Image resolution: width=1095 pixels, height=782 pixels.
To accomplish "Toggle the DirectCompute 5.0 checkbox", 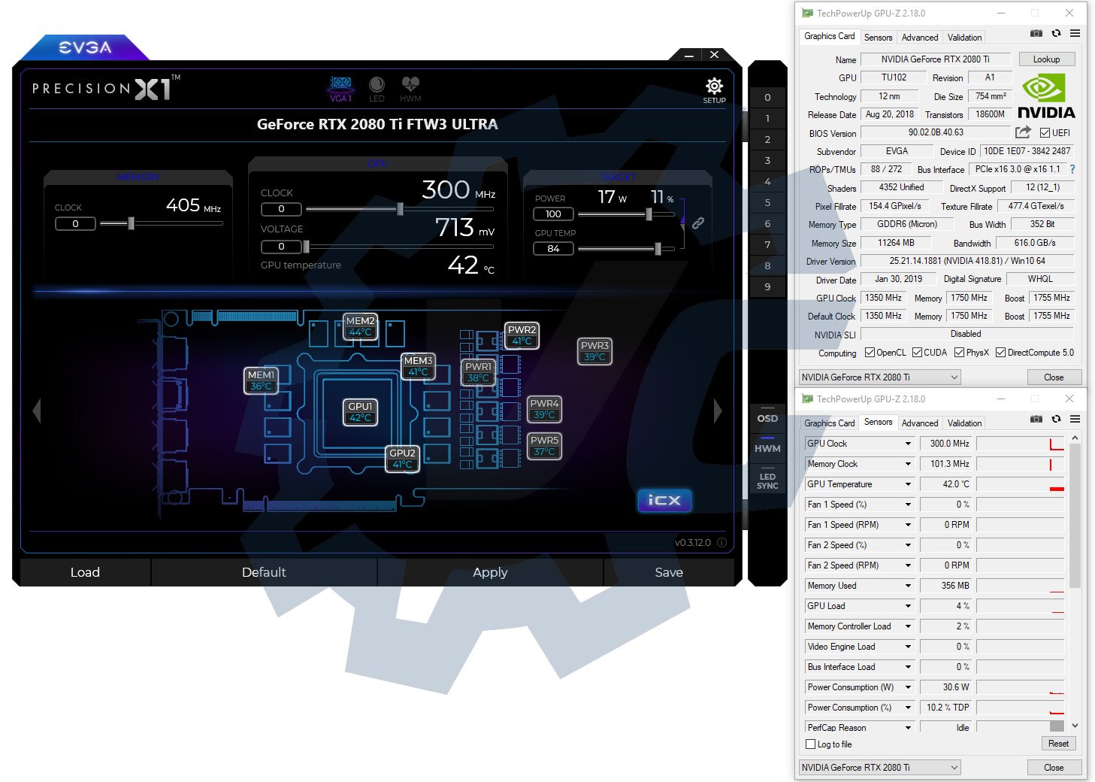I will point(1000,353).
